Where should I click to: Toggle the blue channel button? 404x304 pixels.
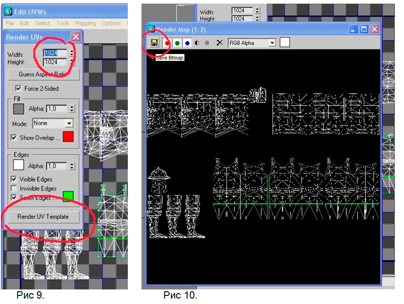coord(187,43)
